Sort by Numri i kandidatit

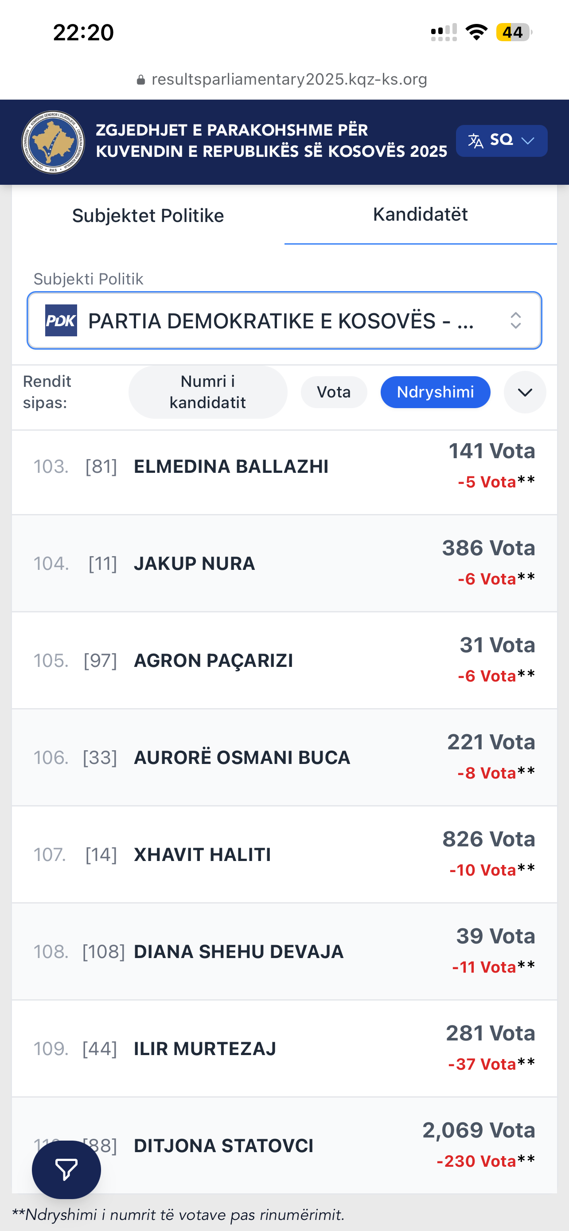[208, 392]
